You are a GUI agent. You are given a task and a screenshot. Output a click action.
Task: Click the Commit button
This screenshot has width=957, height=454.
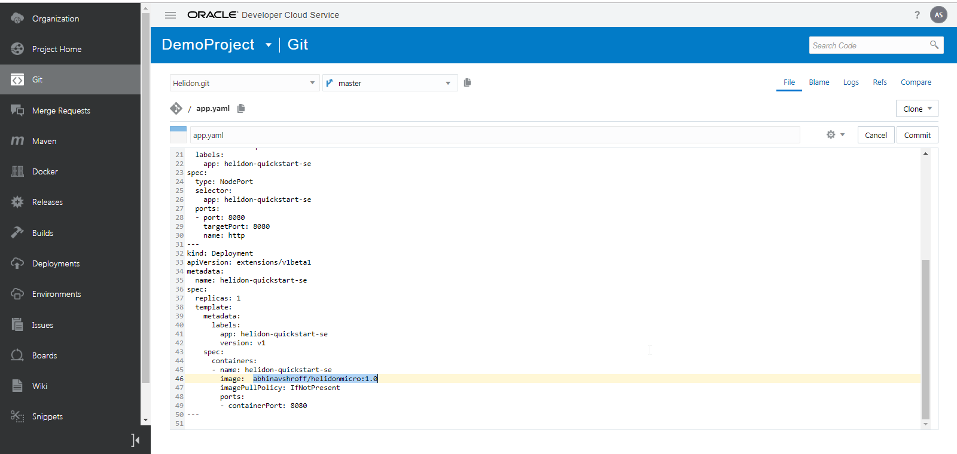click(x=917, y=135)
